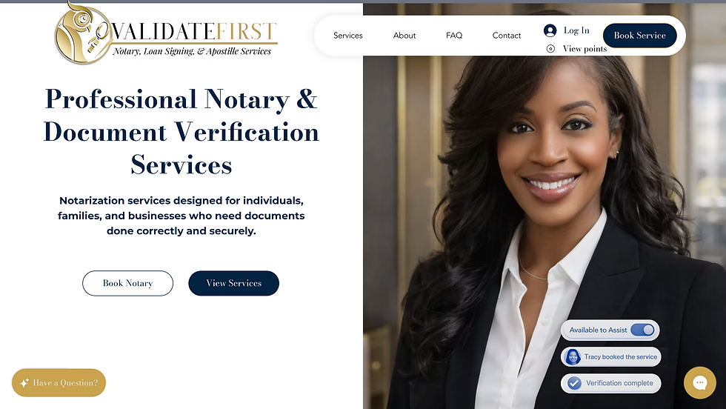
Task: Open the View points link
Action: coord(585,49)
